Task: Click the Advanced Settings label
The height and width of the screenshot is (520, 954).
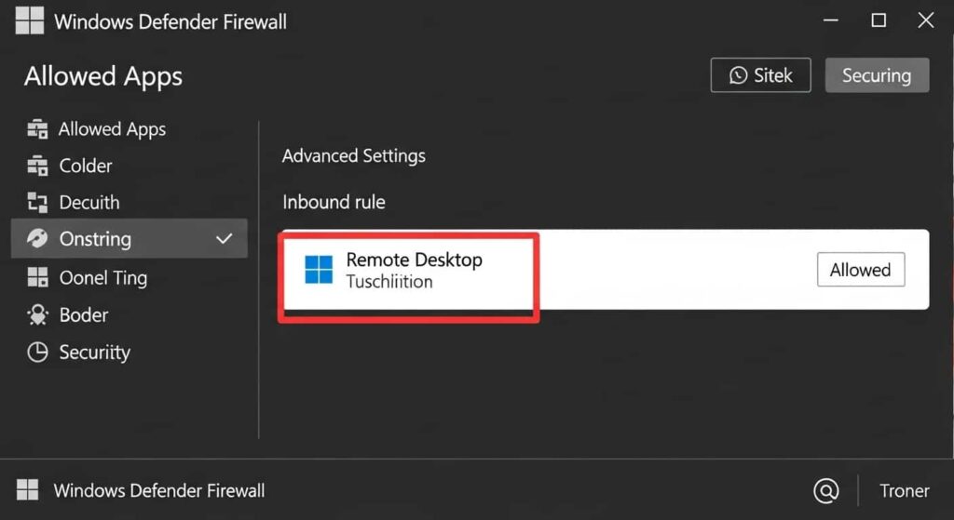Action: (x=353, y=156)
